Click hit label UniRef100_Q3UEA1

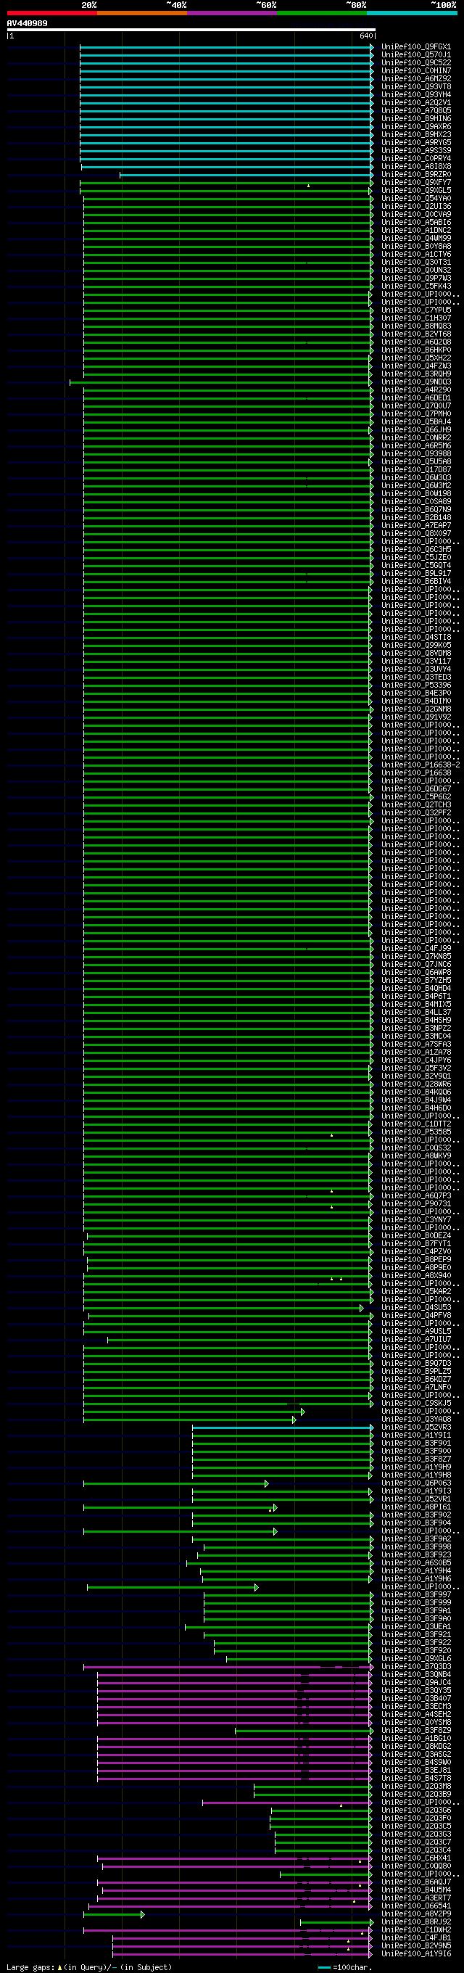tap(417, 1627)
